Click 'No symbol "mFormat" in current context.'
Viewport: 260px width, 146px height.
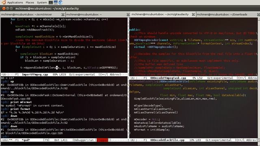[x=32, y=105]
